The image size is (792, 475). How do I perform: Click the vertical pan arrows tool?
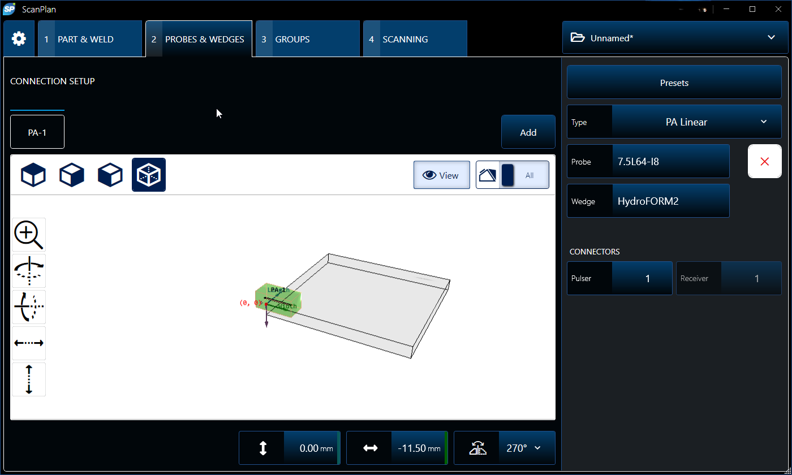click(x=29, y=379)
